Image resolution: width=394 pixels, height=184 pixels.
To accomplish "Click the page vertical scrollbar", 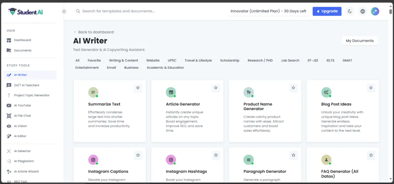I will (x=391, y=92).
